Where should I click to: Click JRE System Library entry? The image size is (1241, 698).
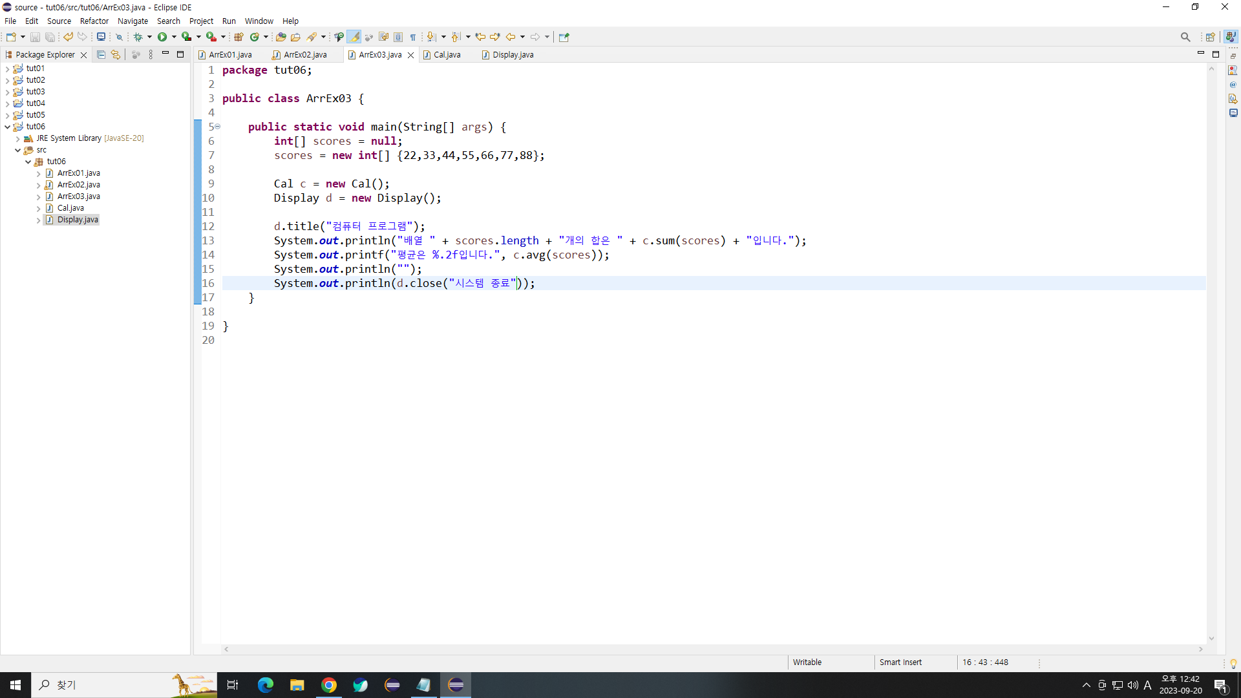pos(69,138)
